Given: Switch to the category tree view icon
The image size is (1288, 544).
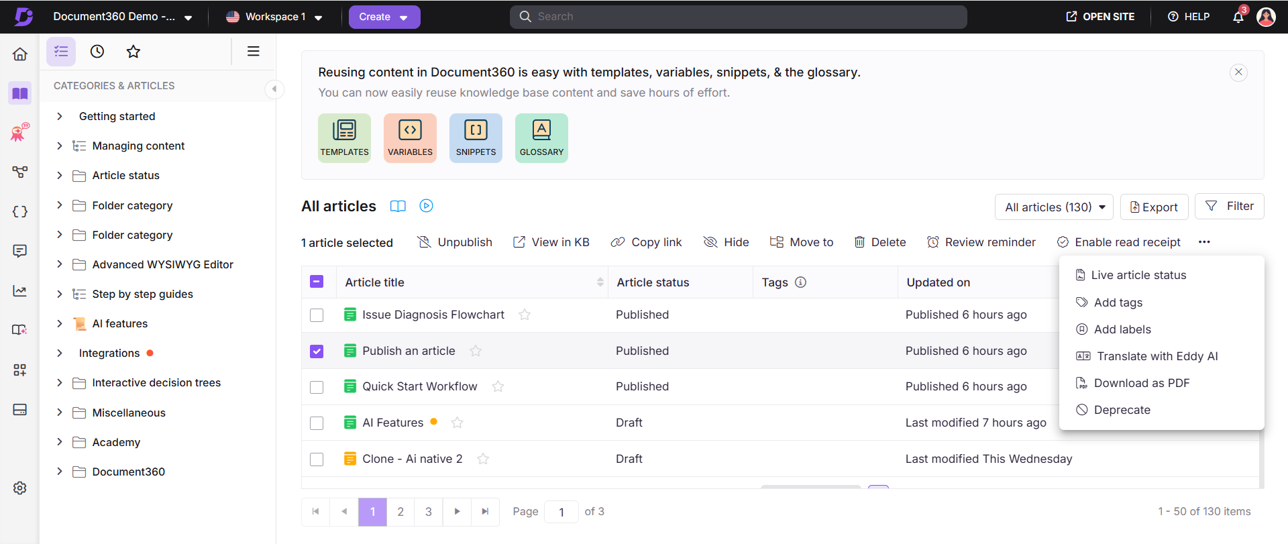Looking at the screenshot, I should coord(61,52).
